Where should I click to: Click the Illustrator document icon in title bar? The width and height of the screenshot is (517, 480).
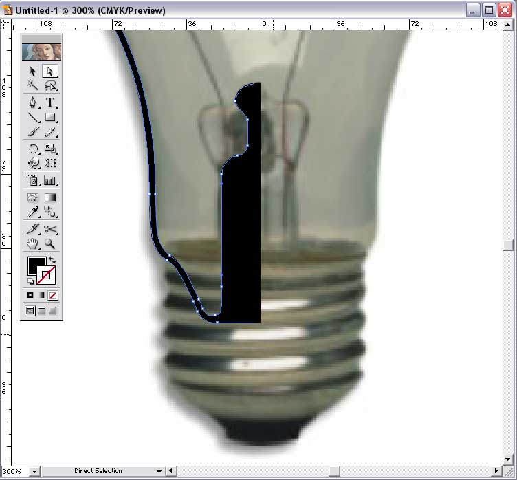[x=8, y=10]
